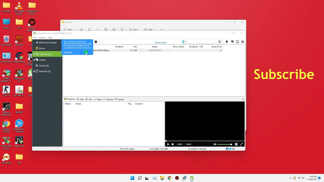
Task: Open the Sort dropdown in File Explorer
Action: (x=134, y=29)
